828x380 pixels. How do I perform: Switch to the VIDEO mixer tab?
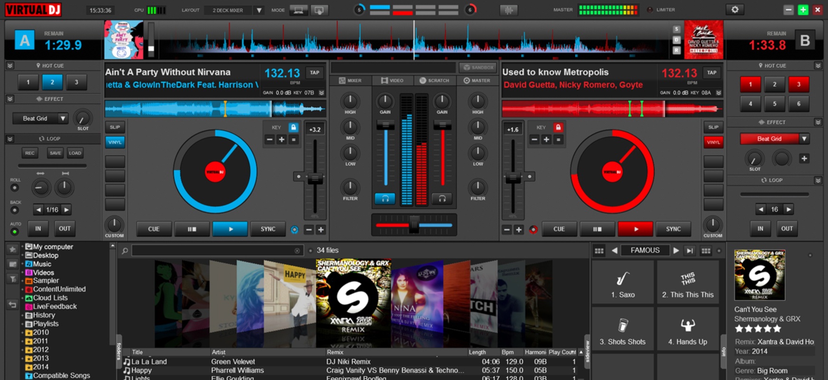pos(391,81)
